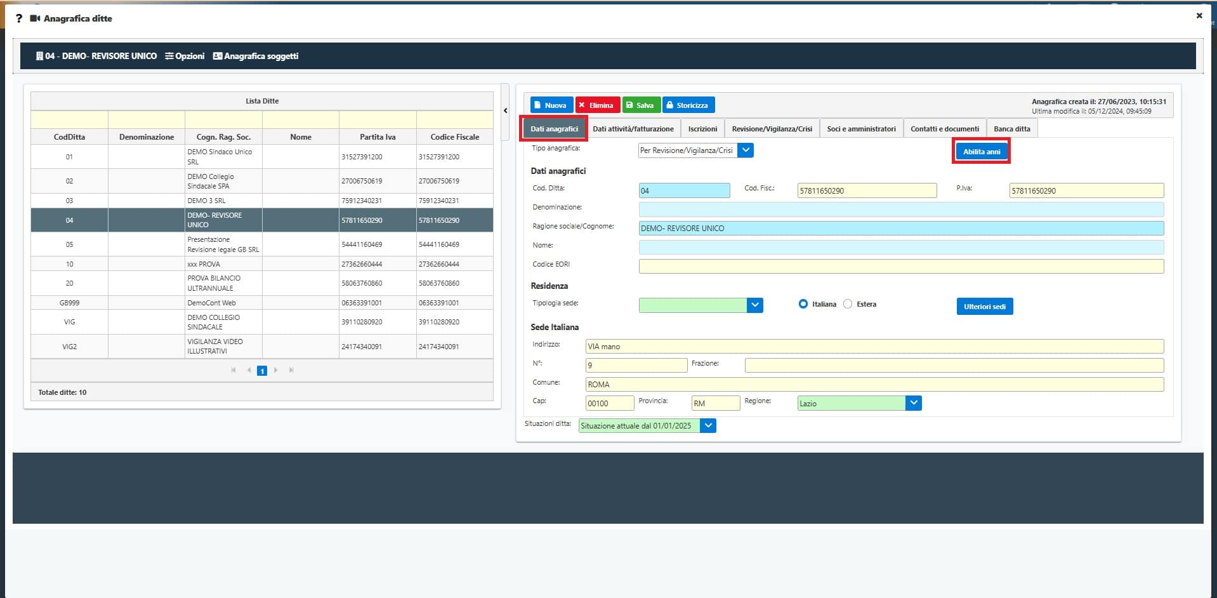Click the Denominazione input field
Image resolution: width=1217 pixels, height=598 pixels.
tap(901, 209)
